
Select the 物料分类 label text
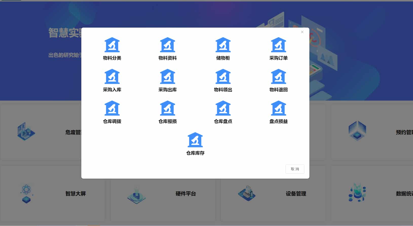click(x=112, y=58)
